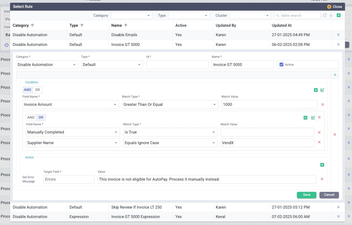This screenshot has height=225, width=352.
Task: Select AND in the outer condition group
Action: tap(28, 90)
